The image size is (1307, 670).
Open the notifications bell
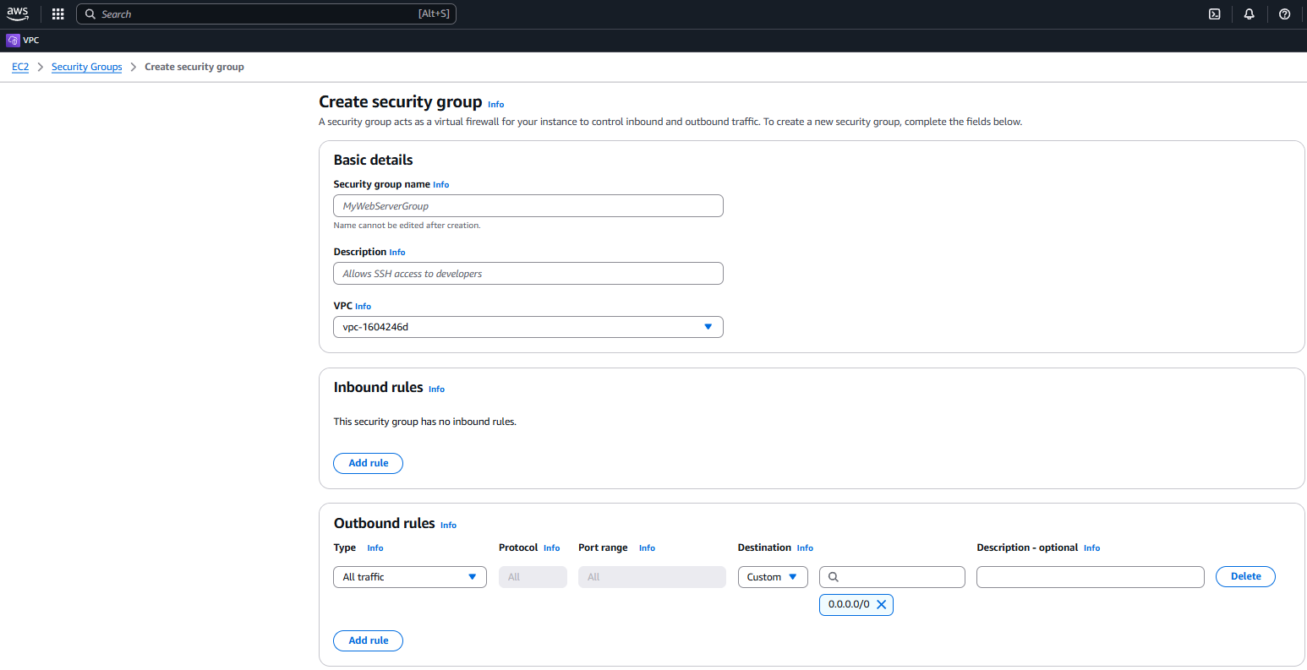[1250, 14]
